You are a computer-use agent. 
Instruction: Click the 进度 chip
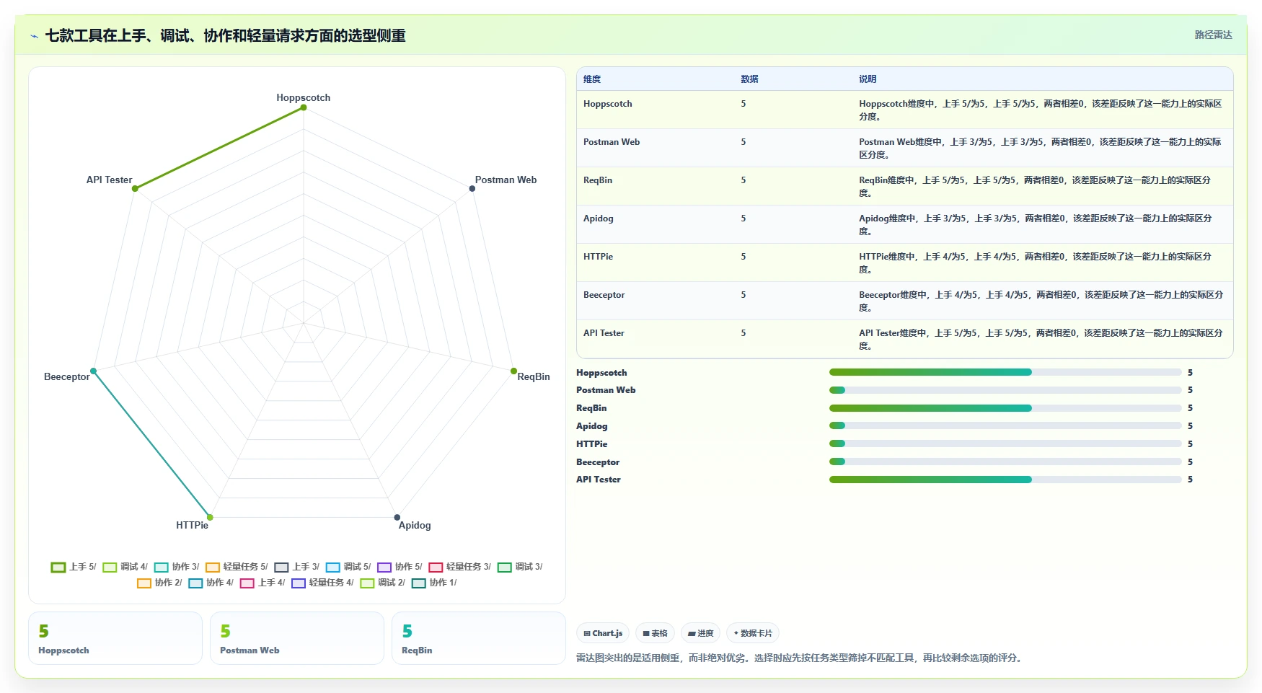700,633
